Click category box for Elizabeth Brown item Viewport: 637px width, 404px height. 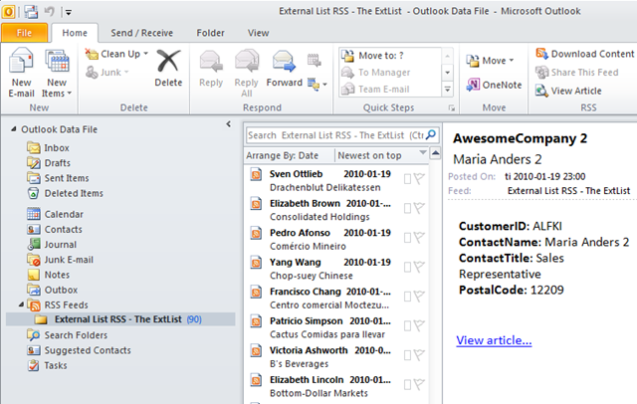coord(407,208)
